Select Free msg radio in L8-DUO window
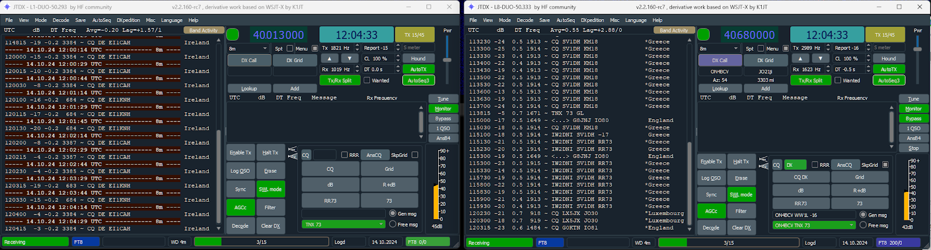The width and height of the screenshot is (931, 250). click(864, 225)
